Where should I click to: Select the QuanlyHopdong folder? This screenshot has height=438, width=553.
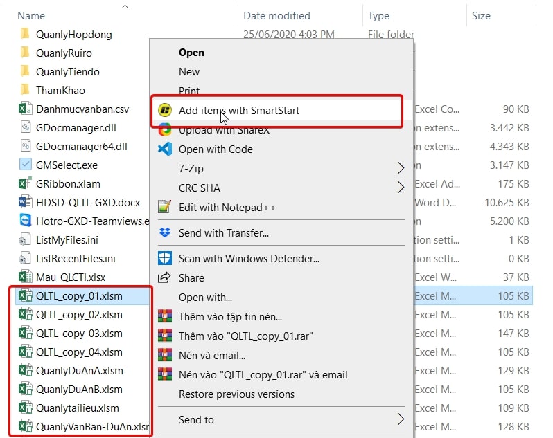point(73,34)
